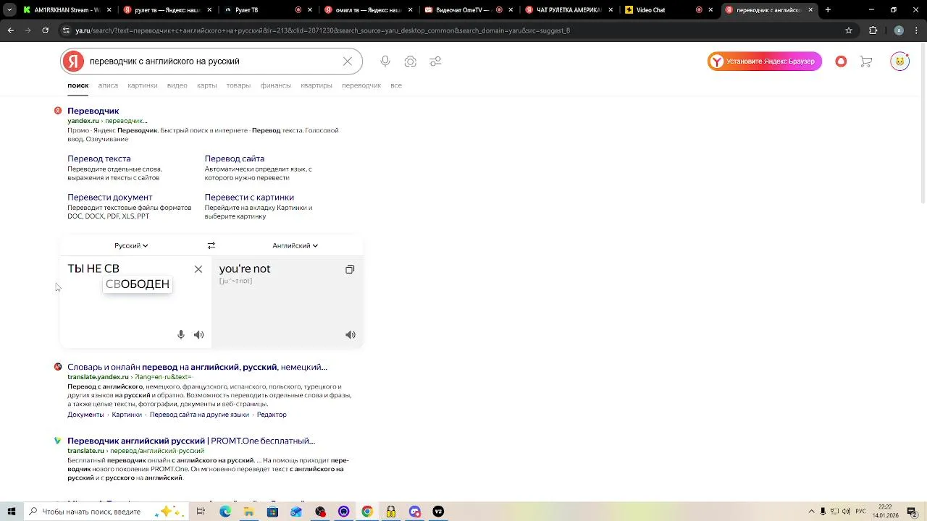Open File Explorer from the taskbar
Screen dimensions: 927x521
pos(248,512)
